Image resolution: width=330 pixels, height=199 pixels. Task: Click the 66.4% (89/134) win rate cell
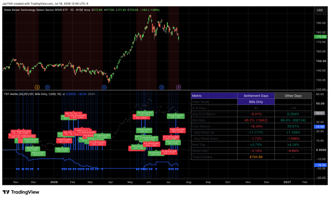coord(293,120)
